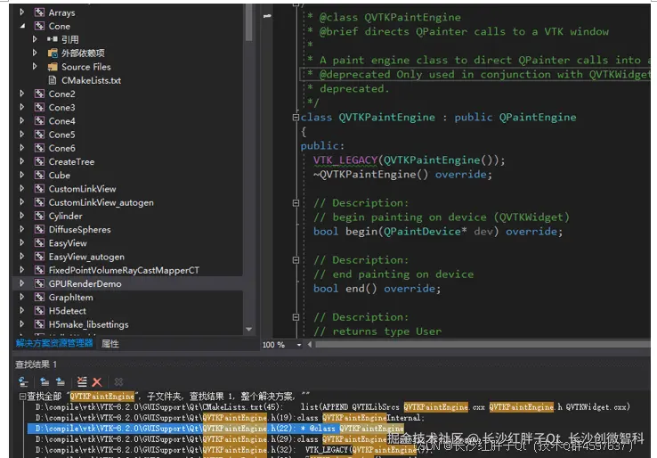Click the EasyView project icon
Screen dimensions: 657x458
click(39, 243)
